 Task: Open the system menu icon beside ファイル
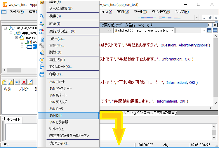point(4,12)
